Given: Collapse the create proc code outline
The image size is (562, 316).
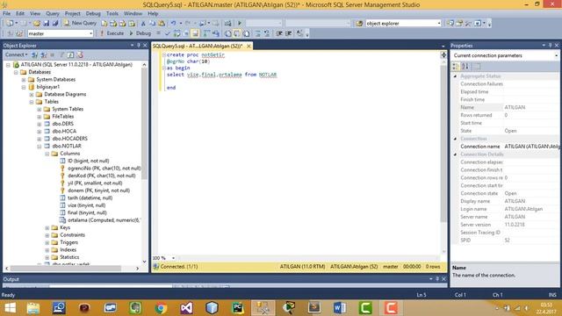Looking at the screenshot, I should click(x=164, y=54).
